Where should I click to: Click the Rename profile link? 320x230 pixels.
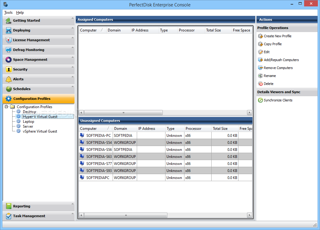point(270,76)
